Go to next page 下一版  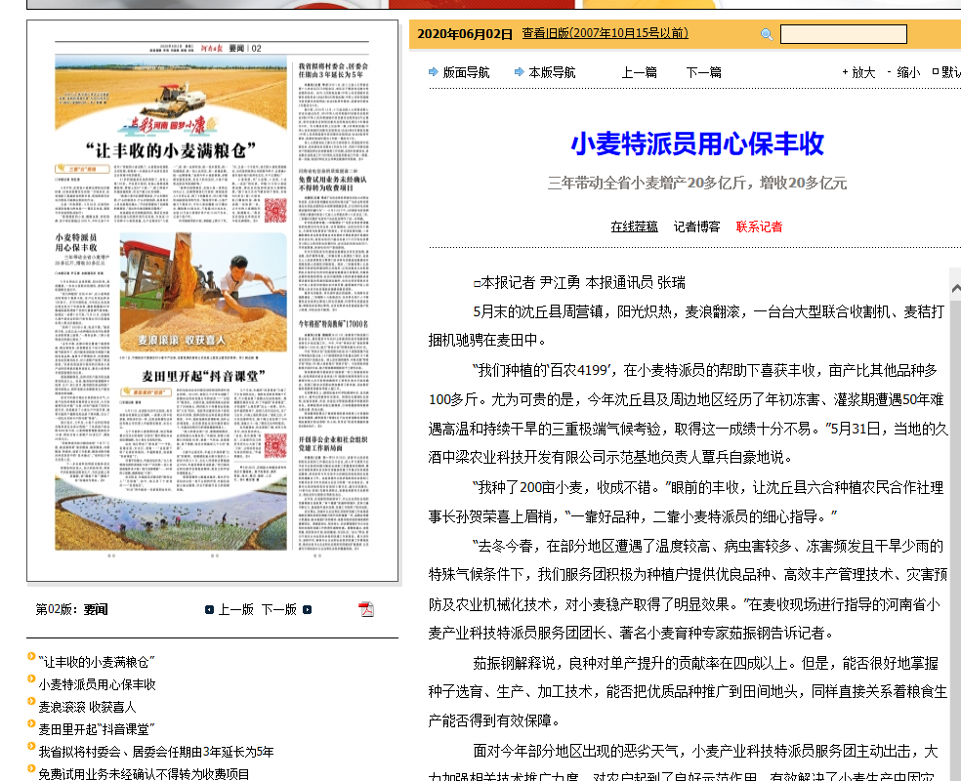pos(279,609)
